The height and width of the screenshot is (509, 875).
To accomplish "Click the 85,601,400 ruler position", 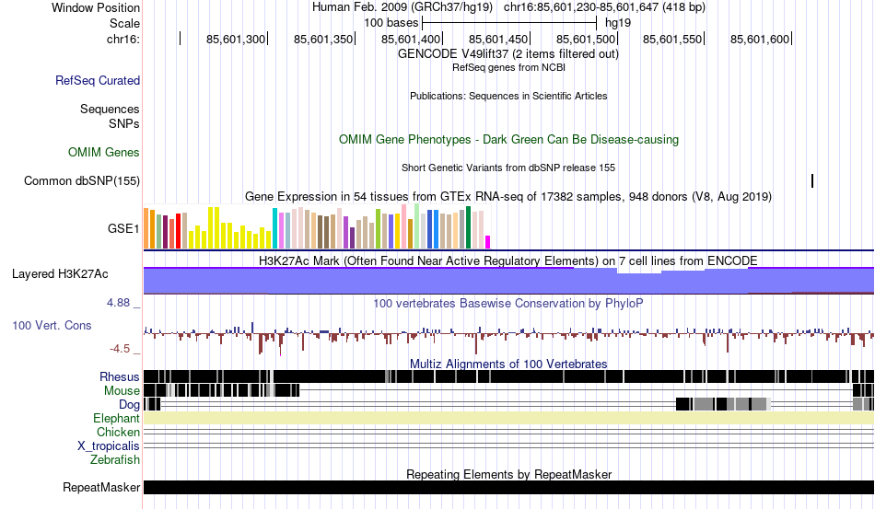I will [x=411, y=39].
